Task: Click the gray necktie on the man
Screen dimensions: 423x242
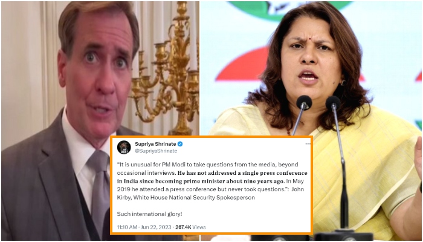Action: pyautogui.click(x=98, y=184)
